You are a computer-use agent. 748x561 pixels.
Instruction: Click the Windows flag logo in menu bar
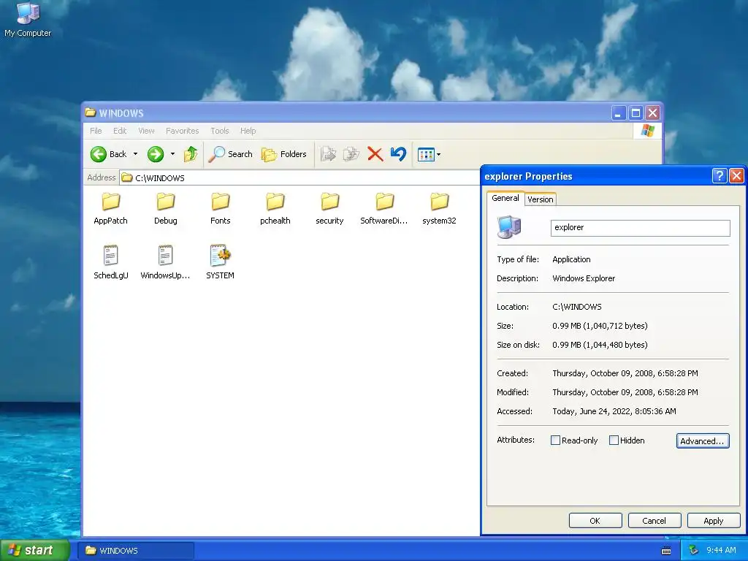[648, 130]
